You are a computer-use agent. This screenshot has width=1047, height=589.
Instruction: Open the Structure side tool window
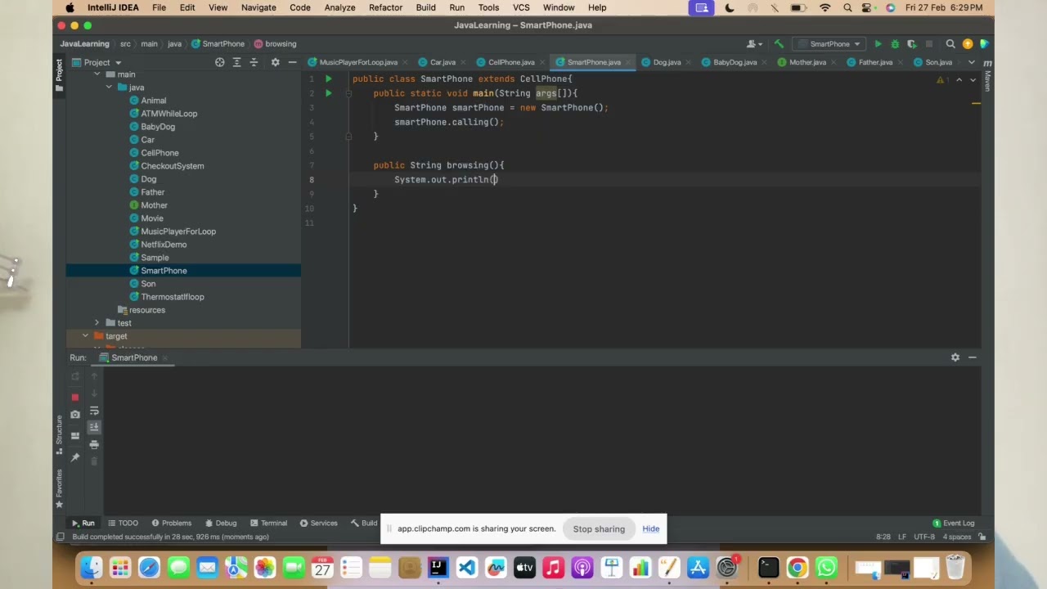point(59,434)
